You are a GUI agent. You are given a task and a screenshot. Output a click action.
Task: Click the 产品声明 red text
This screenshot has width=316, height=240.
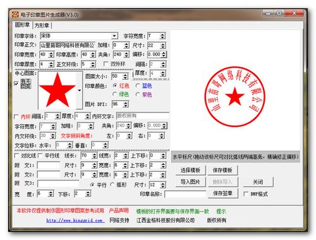point(119,210)
